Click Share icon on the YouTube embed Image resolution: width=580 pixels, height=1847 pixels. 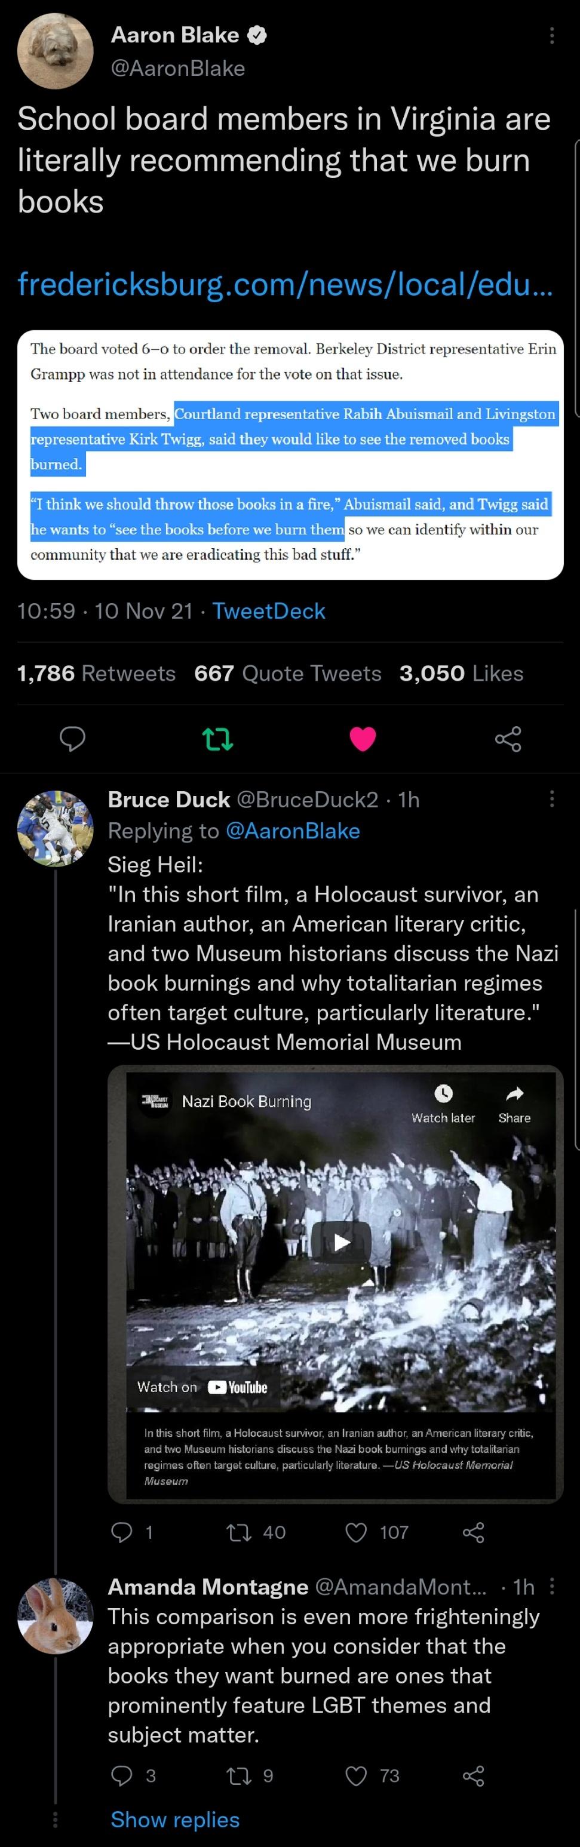514,1103
